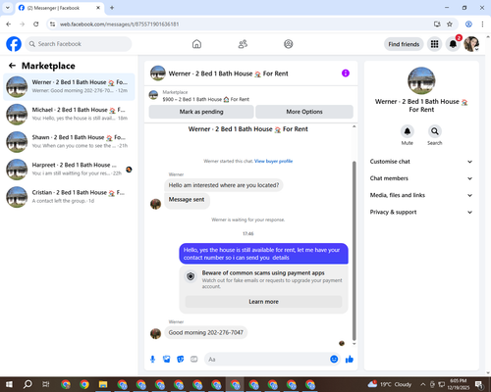This screenshot has width=491, height=392.
Task: Click 'Hello am interested where are you located?'
Action: [224, 185]
